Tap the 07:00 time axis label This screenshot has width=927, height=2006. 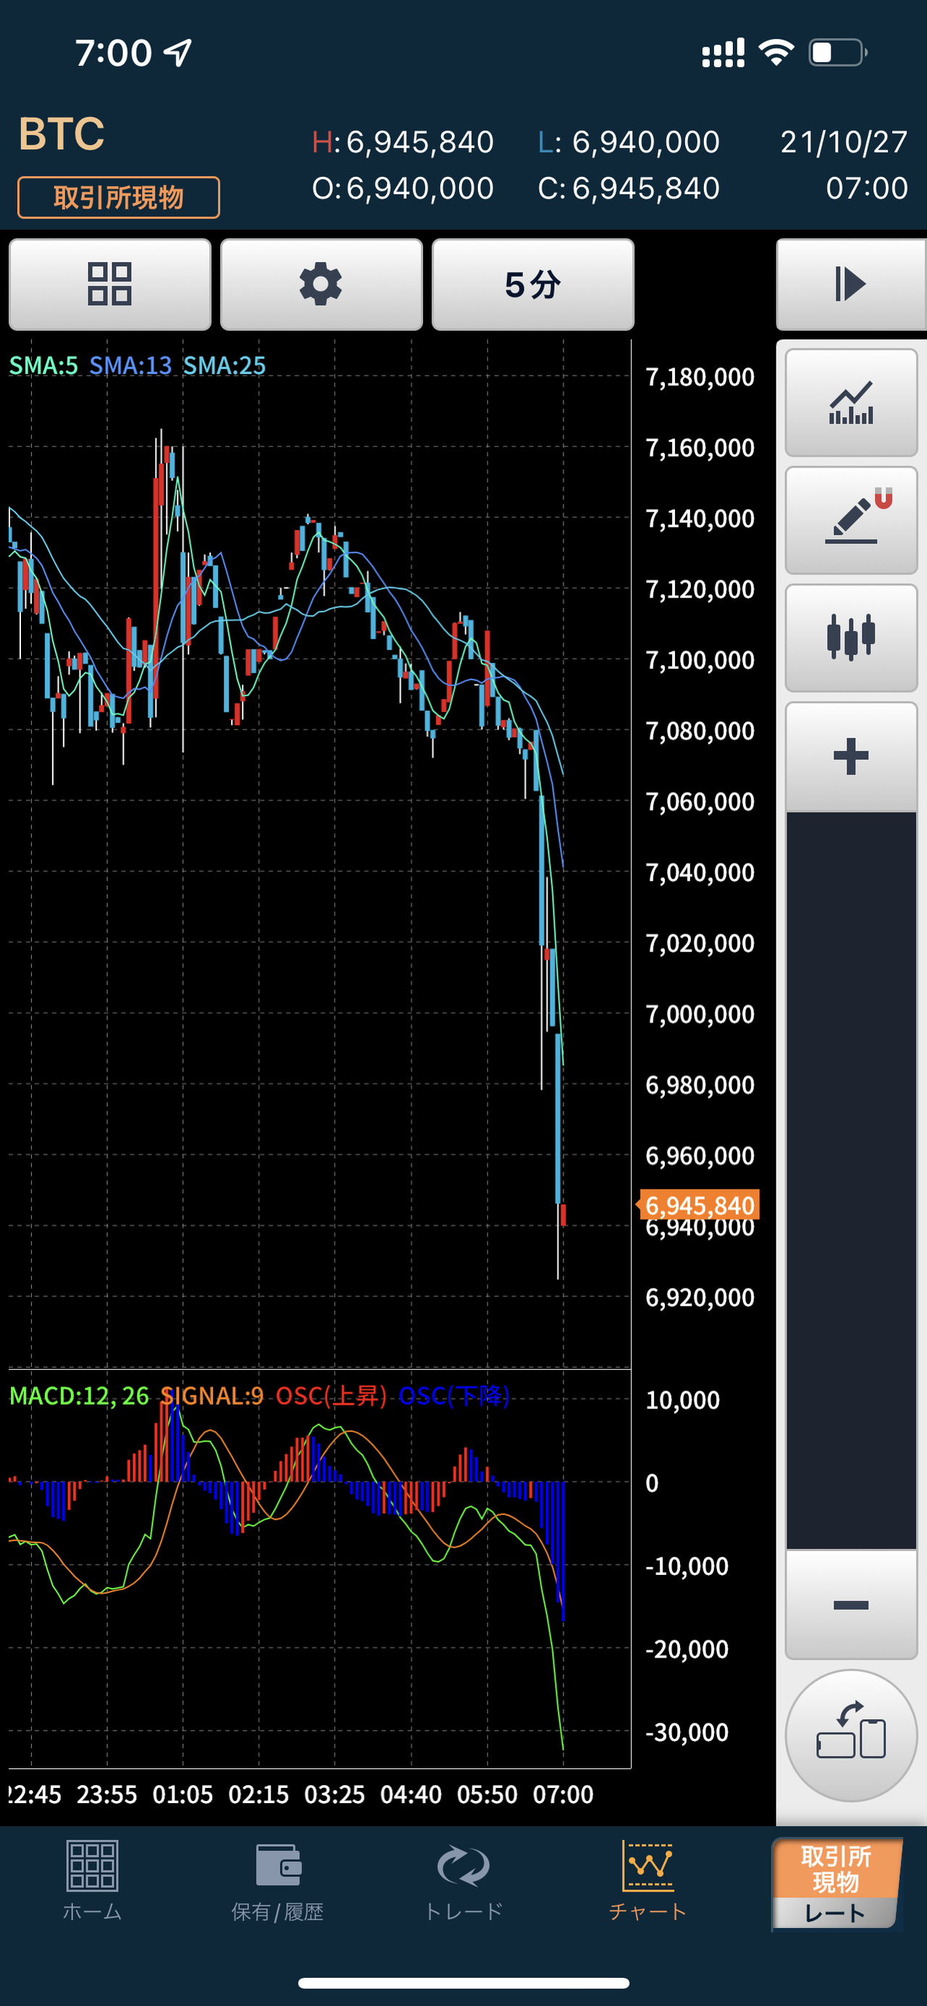563,1794
